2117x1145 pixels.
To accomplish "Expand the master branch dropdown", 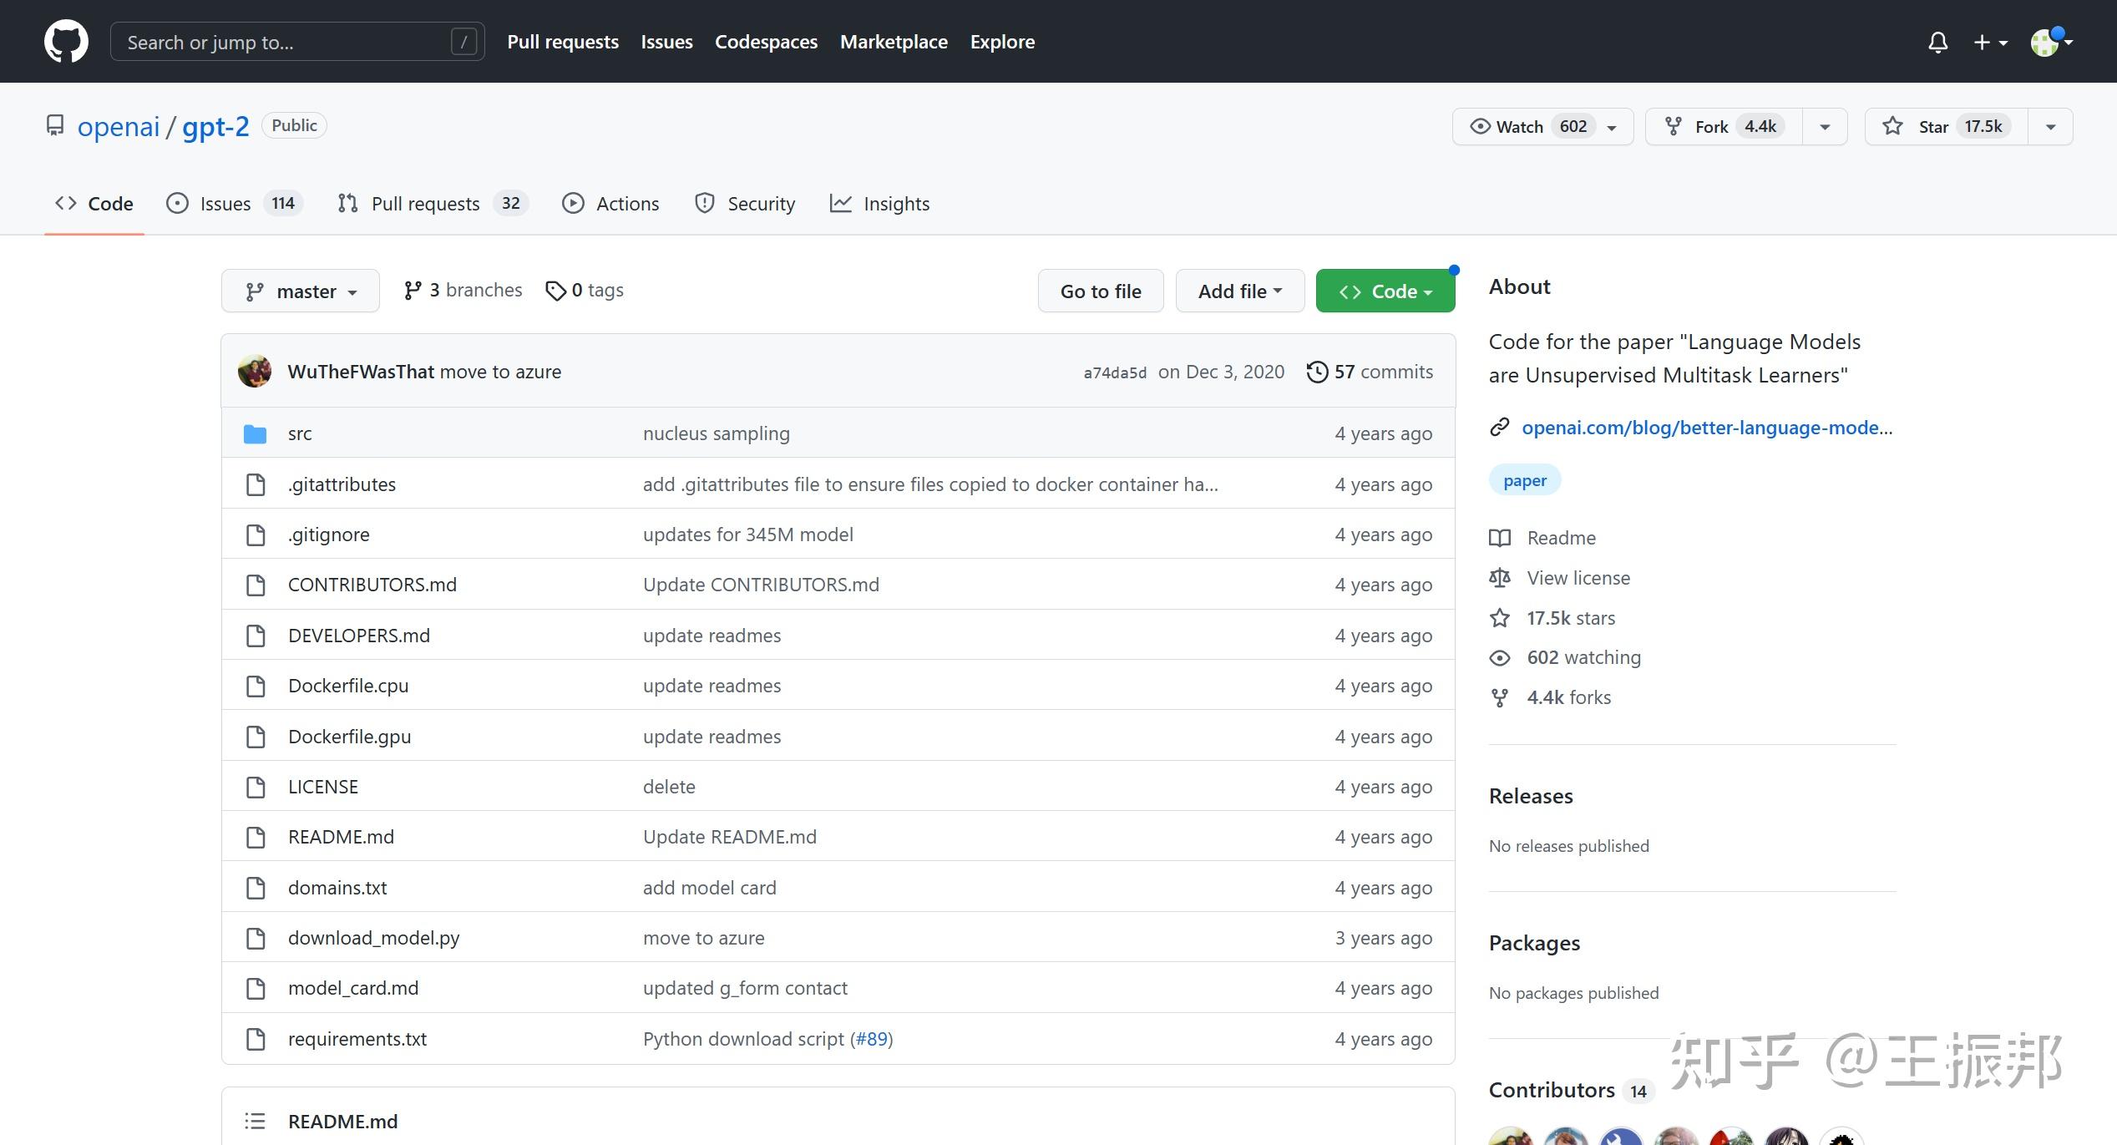I will click(x=300, y=291).
